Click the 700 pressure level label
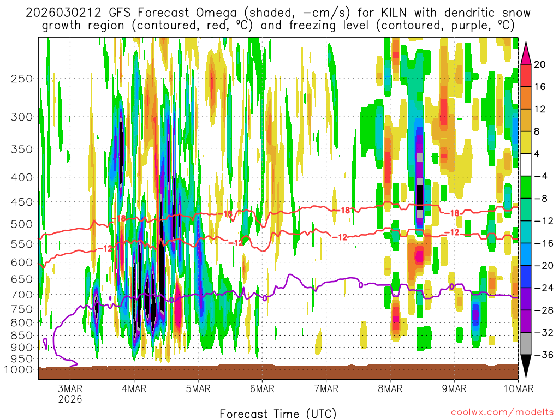 [x=22, y=295]
